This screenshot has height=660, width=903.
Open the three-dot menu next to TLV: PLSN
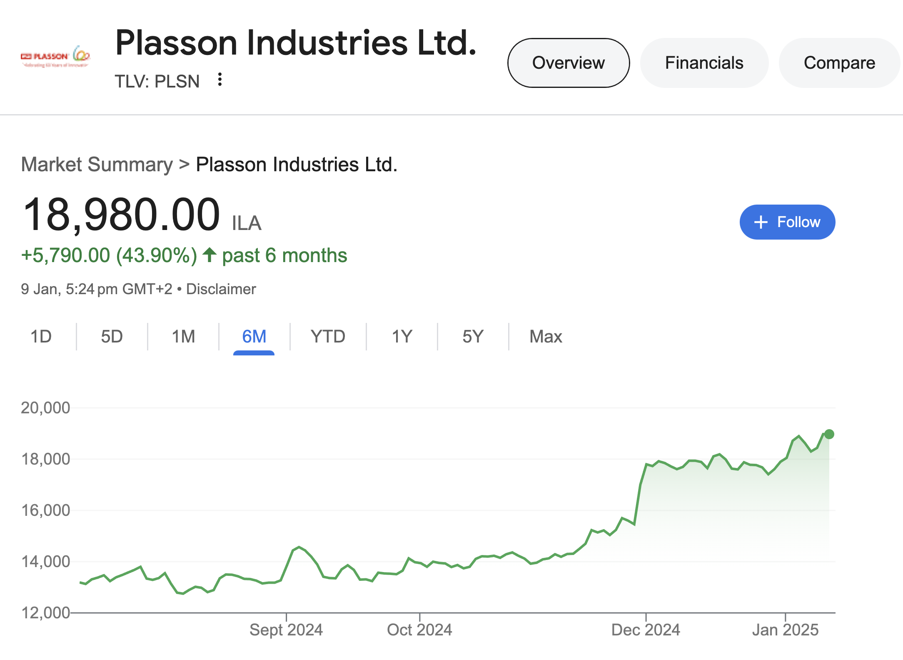coord(220,80)
